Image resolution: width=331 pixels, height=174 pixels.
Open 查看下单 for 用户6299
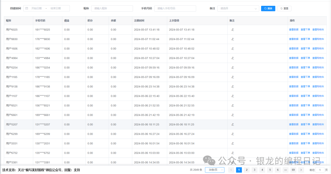pos(305,134)
